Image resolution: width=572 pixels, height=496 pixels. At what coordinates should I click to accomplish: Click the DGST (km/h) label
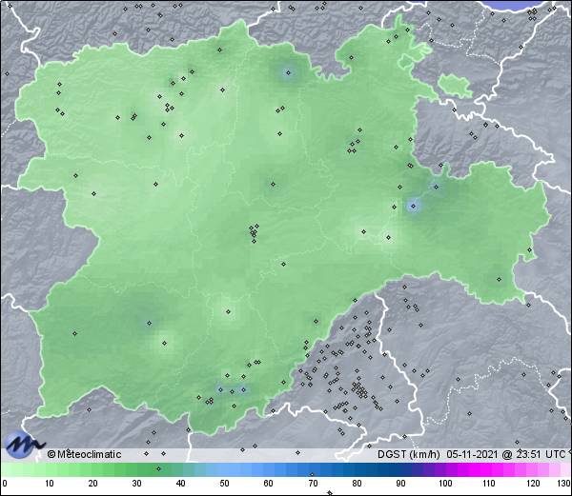[409, 454]
